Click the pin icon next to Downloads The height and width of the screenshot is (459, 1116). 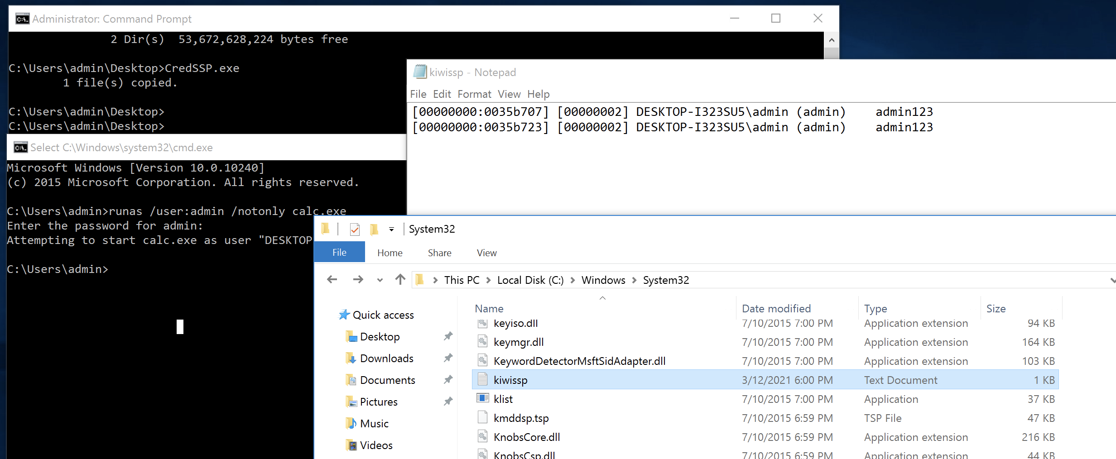448,358
